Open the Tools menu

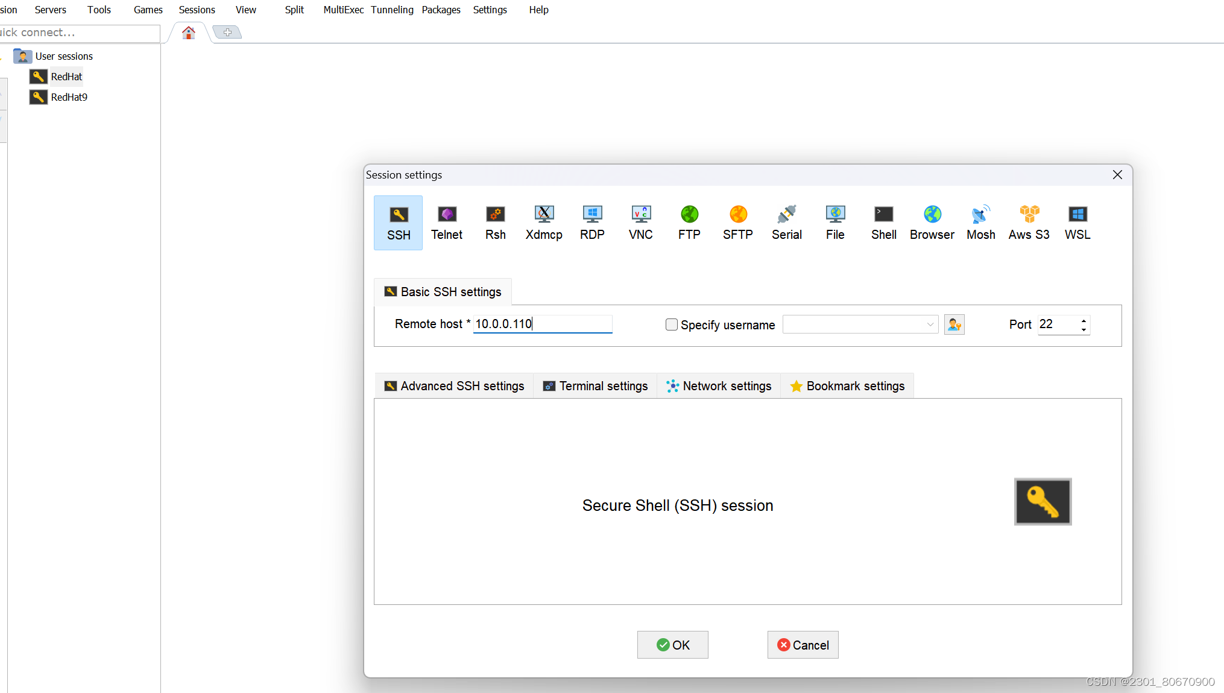click(x=99, y=10)
